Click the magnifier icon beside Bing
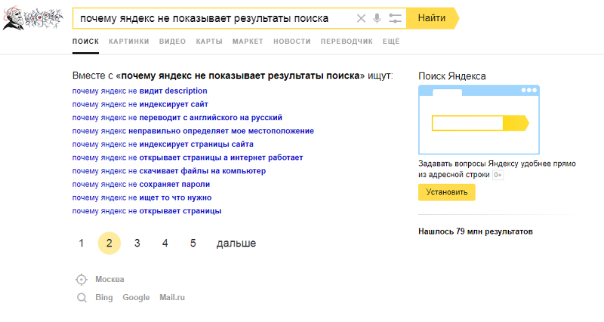 click(x=82, y=297)
